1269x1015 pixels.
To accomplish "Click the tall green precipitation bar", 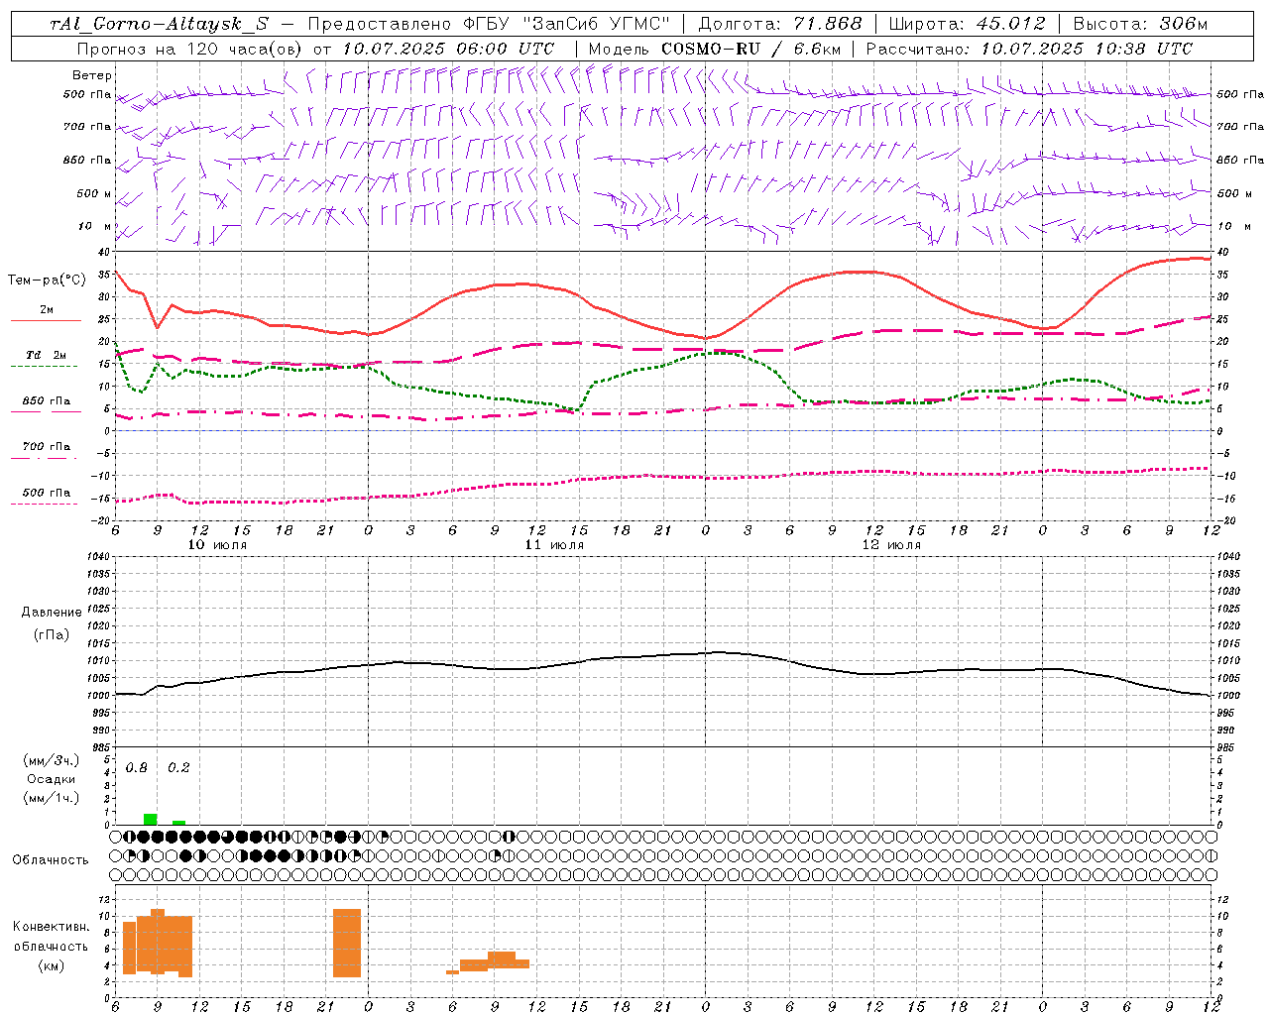I will (151, 819).
